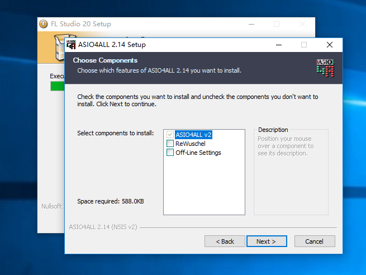Toggle the ASIO4ALL v2 checkbox

pos(170,135)
